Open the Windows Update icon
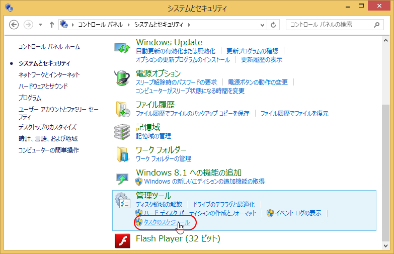The width and height of the screenshot is (394, 254). pos(122,47)
